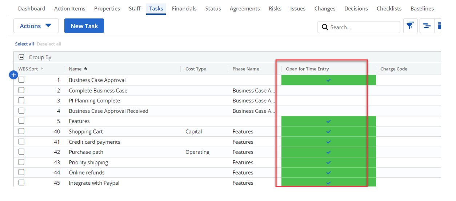Open the Baselines tab
This screenshot has width=456, height=201.
tap(422, 8)
